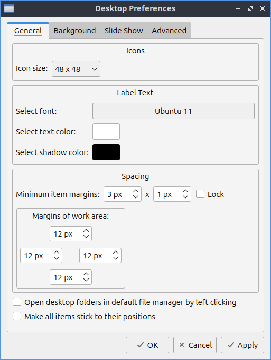Screen dimensions: 271x360
Task: Pick the black shadow color swatch
Action: (106, 152)
